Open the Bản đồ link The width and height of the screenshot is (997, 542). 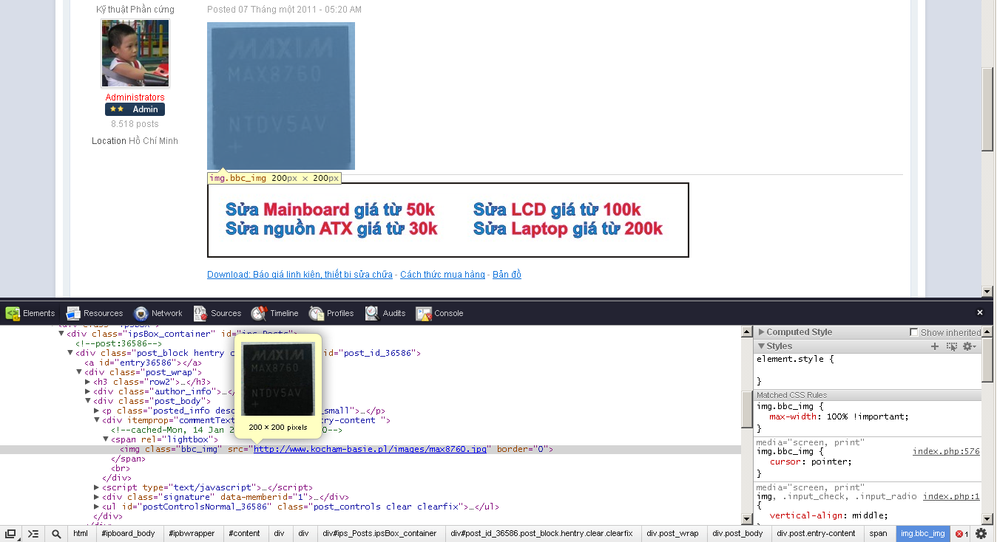tap(507, 275)
